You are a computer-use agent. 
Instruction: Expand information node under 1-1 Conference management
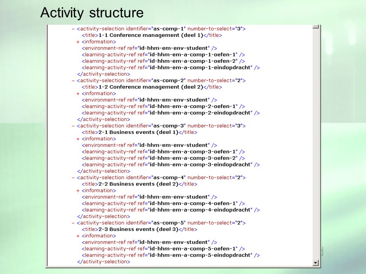78,42
